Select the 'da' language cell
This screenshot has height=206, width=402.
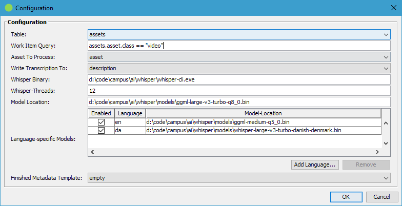coord(130,130)
